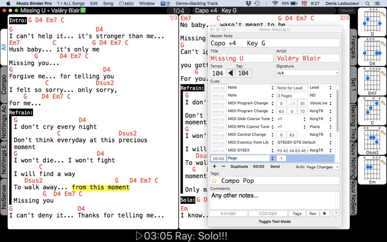
Task: Click the Genre=Backing Track menu item
Action: point(197,3)
